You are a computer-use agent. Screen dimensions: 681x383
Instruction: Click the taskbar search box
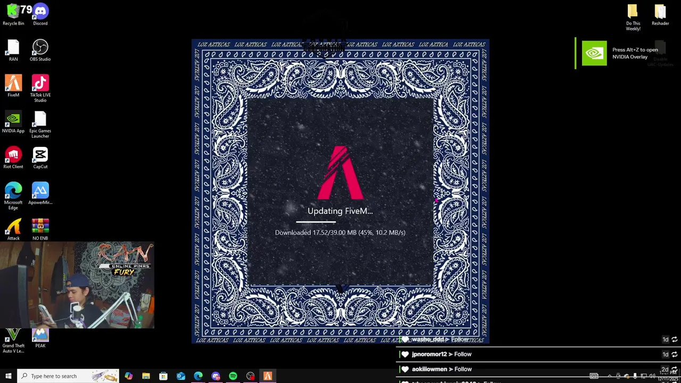[69, 376]
